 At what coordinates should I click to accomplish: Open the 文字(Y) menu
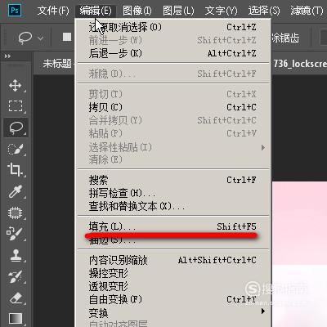(x=221, y=11)
